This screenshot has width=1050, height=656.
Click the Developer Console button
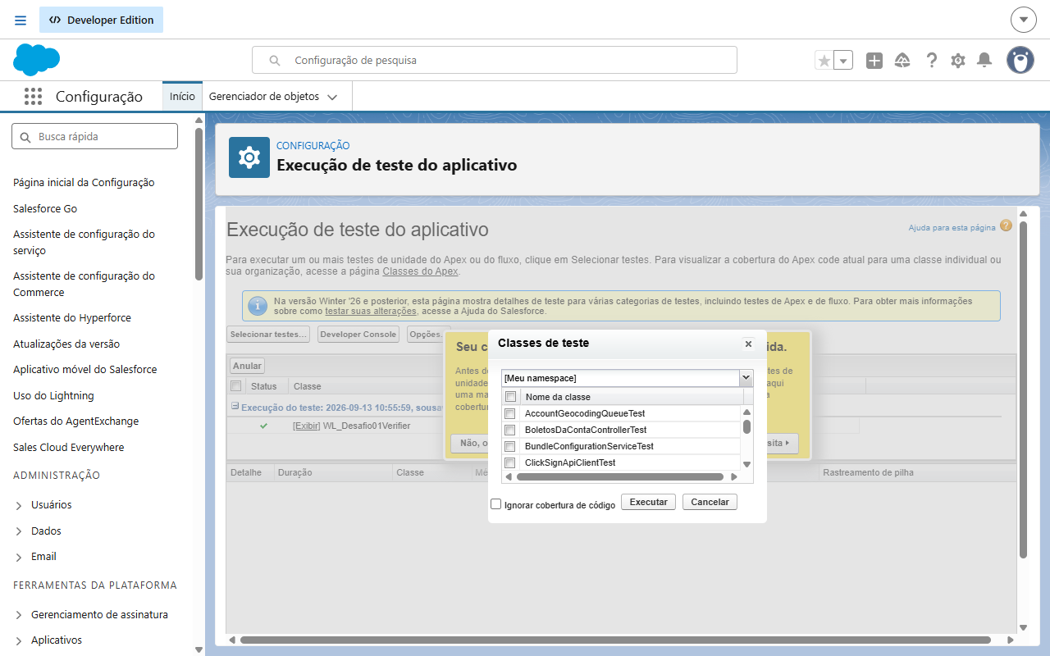[x=358, y=335]
